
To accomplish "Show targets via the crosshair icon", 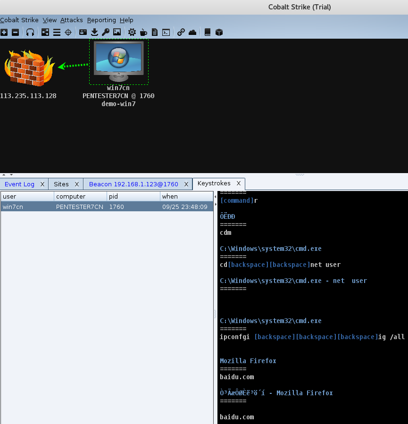I will pyautogui.click(x=68, y=33).
